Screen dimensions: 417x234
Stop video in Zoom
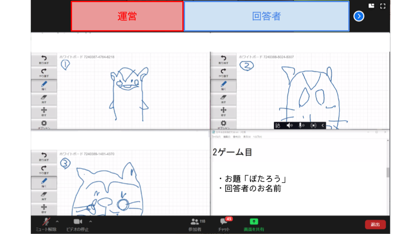point(78,224)
